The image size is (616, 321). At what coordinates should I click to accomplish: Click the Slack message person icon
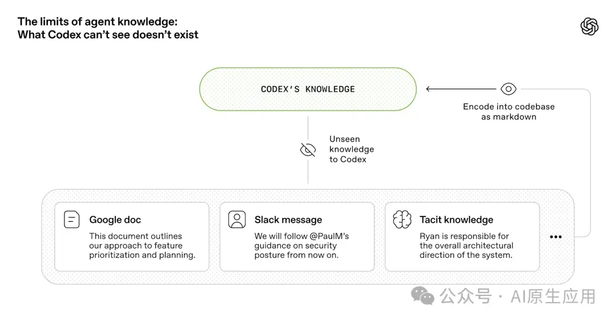237,220
